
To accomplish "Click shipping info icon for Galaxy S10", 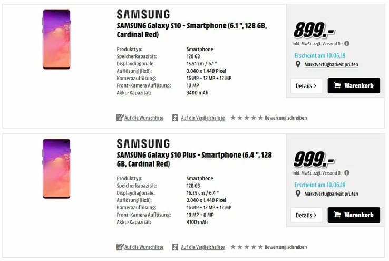I will coord(347,43).
